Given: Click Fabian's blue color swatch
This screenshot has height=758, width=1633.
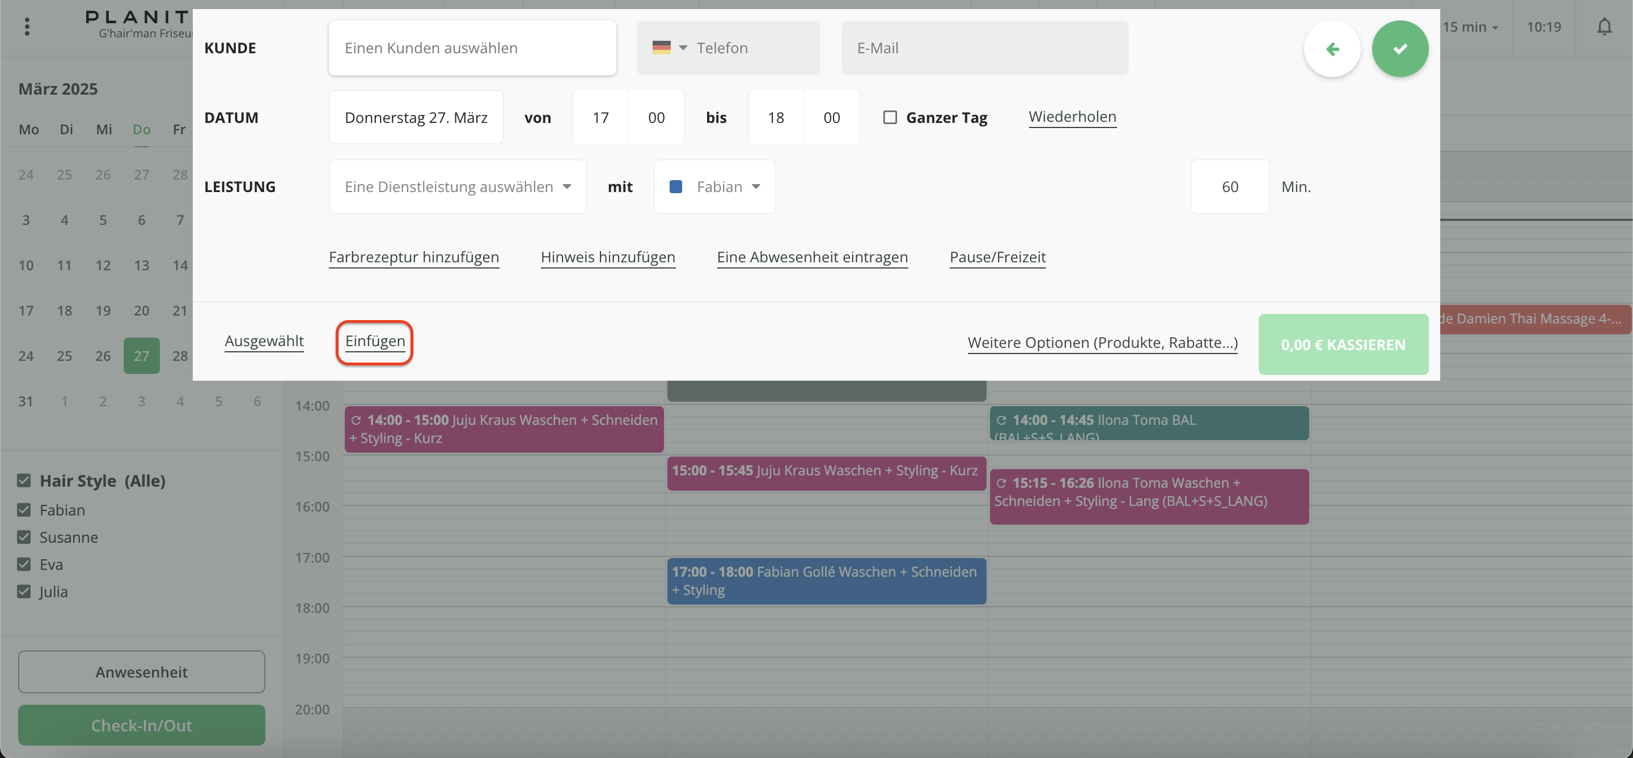Looking at the screenshot, I should [676, 187].
